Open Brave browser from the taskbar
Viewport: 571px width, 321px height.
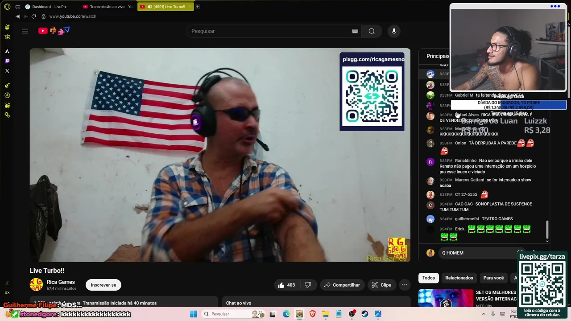click(x=312, y=314)
